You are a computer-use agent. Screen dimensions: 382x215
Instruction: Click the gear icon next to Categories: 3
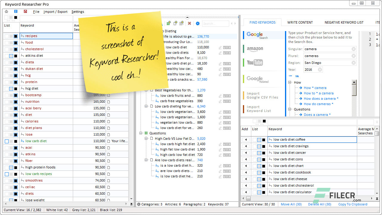coord(139,204)
